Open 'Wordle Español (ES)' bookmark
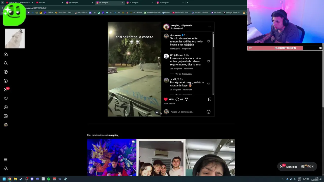This screenshot has height=182, width=324. pos(152,12)
